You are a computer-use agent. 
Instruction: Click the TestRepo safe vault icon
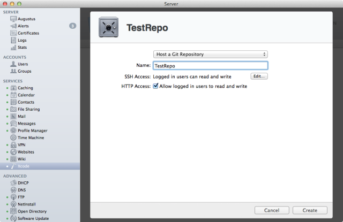[108, 27]
